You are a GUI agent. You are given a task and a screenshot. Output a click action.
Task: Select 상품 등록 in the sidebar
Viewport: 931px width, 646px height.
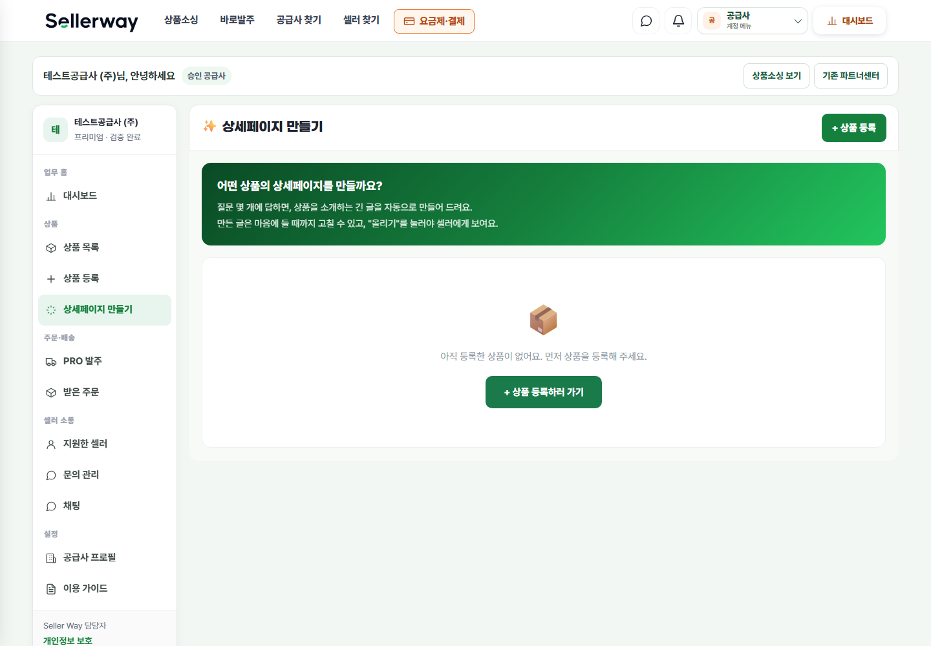105,278
